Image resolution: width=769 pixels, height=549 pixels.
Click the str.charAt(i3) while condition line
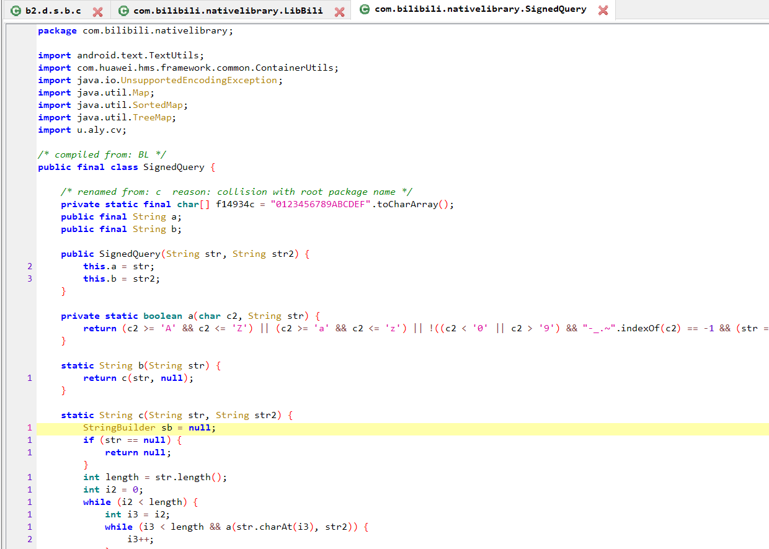point(237,527)
